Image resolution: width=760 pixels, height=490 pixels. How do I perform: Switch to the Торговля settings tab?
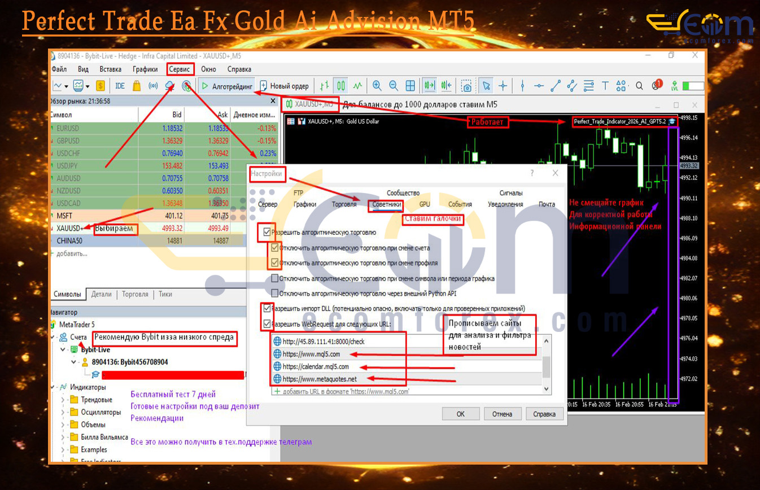pos(344,204)
